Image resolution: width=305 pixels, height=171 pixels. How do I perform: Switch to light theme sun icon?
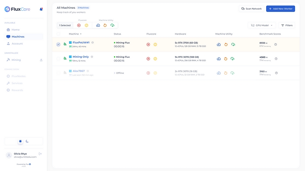(20, 141)
